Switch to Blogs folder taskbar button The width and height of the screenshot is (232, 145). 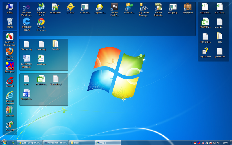(x=82, y=143)
